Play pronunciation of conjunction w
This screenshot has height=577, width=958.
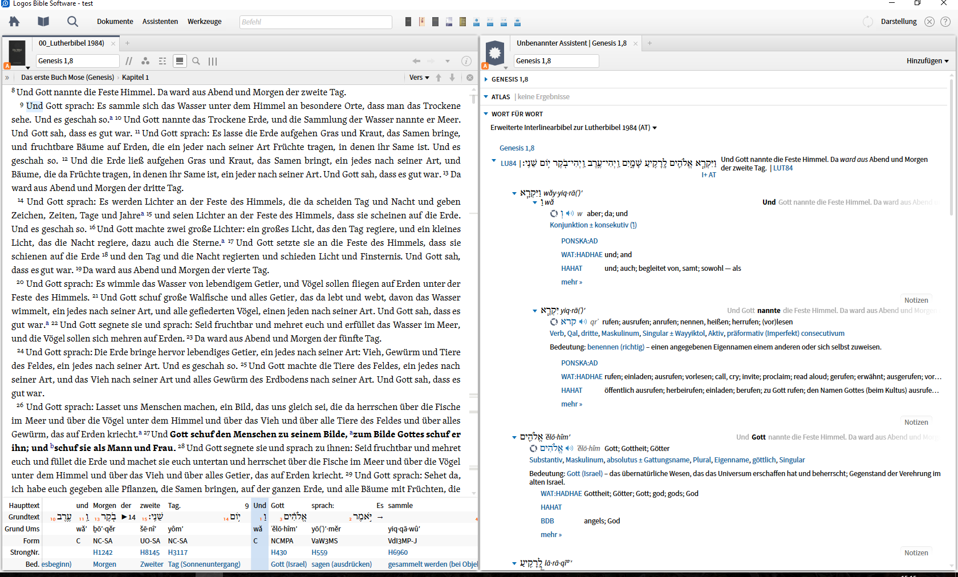tap(570, 214)
